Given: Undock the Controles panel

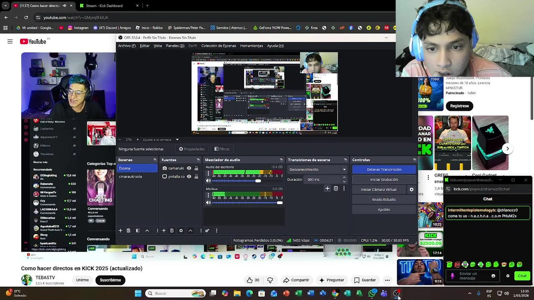Looking at the screenshot, I should point(414,160).
